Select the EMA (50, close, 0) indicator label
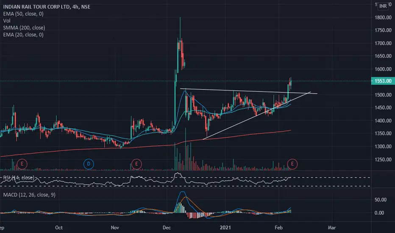The image size is (395, 233). 23,14
